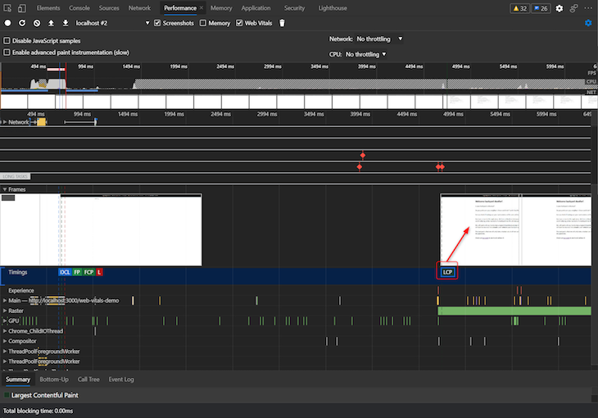Expand the Chrome_ChildIOThread track
This screenshot has height=418, width=598.
(x=5, y=331)
